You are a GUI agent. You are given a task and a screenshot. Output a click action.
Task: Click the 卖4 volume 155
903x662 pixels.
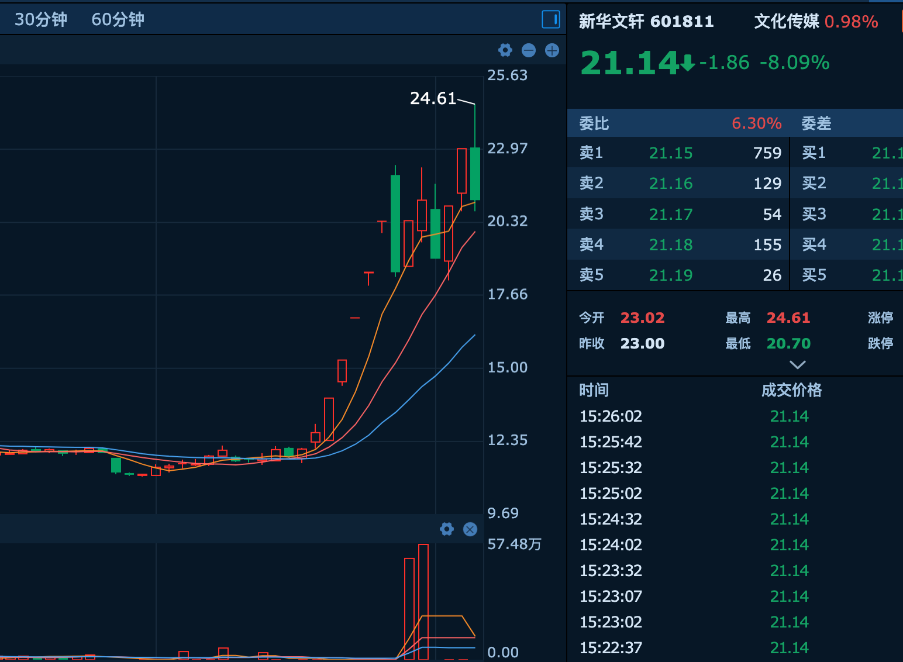767,245
